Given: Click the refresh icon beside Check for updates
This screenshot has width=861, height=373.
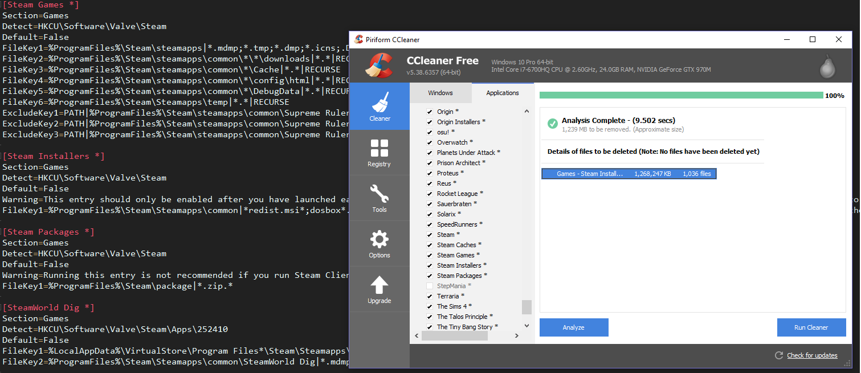Looking at the screenshot, I should 779,355.
